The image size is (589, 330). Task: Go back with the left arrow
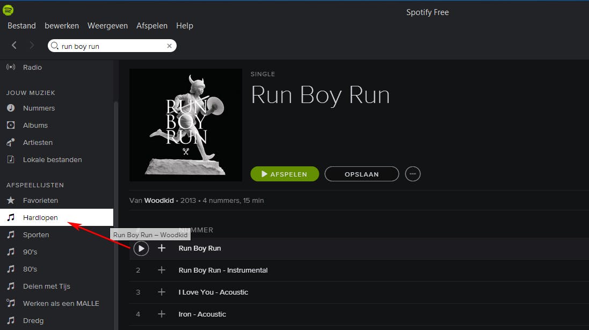coord(14,46)
